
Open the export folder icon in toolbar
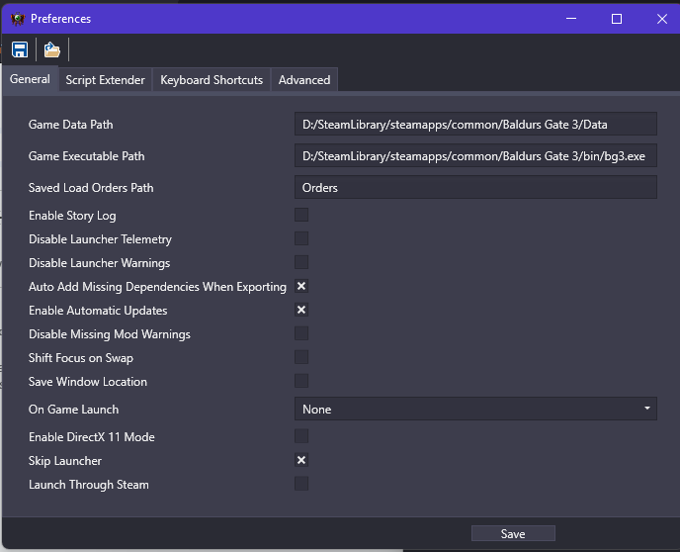[x=52, y=49]
